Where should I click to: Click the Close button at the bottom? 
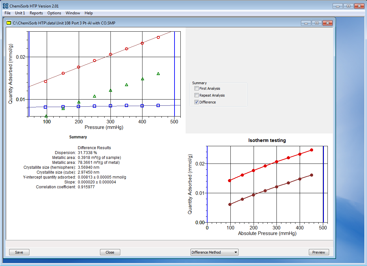[110, 252]
